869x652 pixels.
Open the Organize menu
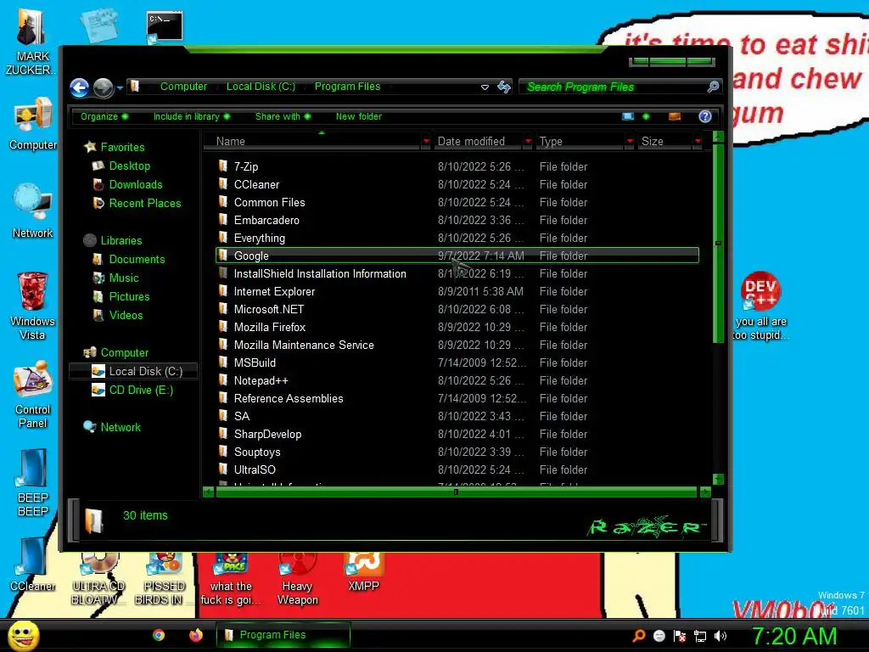(x=104, y=116)
